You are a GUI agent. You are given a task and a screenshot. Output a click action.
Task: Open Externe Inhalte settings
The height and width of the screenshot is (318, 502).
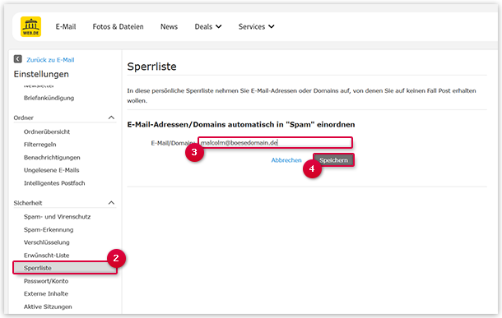pyautogui.click(x=46, y=293)
